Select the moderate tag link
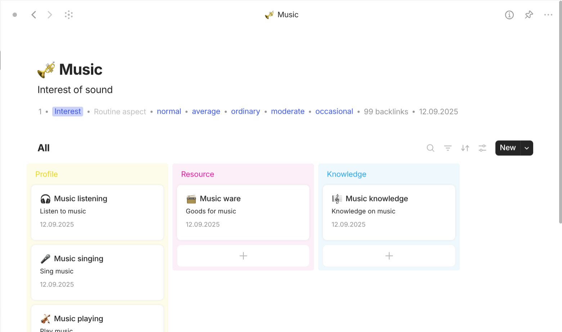The width and height of the screenshot is (562, 332). click(288, 112)
